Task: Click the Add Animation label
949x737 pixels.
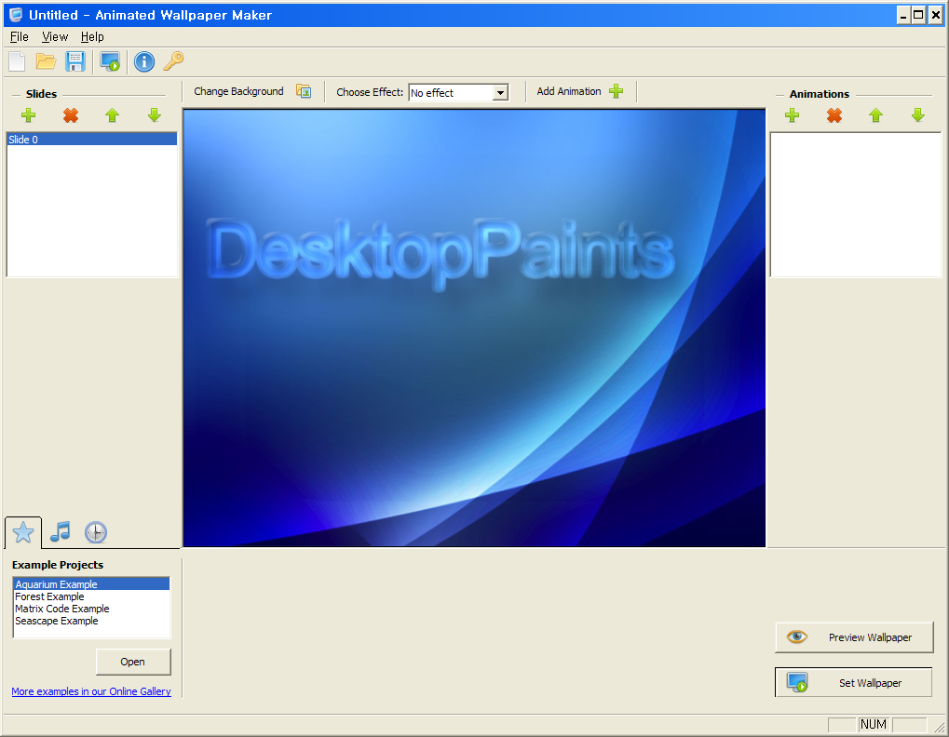Action: pyautogui.click(x=569, y=91)
